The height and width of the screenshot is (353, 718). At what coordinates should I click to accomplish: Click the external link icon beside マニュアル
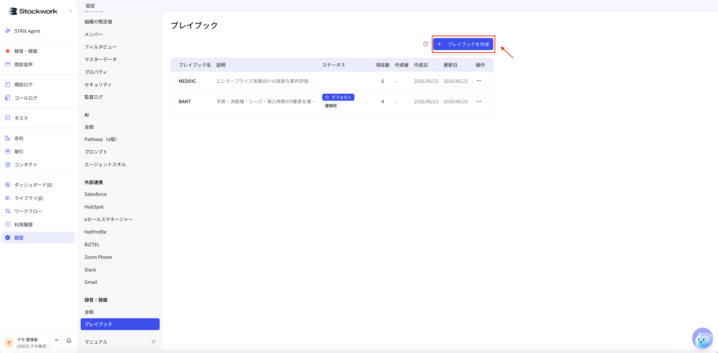click(154, 342)
